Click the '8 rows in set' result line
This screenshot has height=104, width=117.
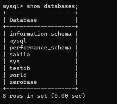point(25,96)
